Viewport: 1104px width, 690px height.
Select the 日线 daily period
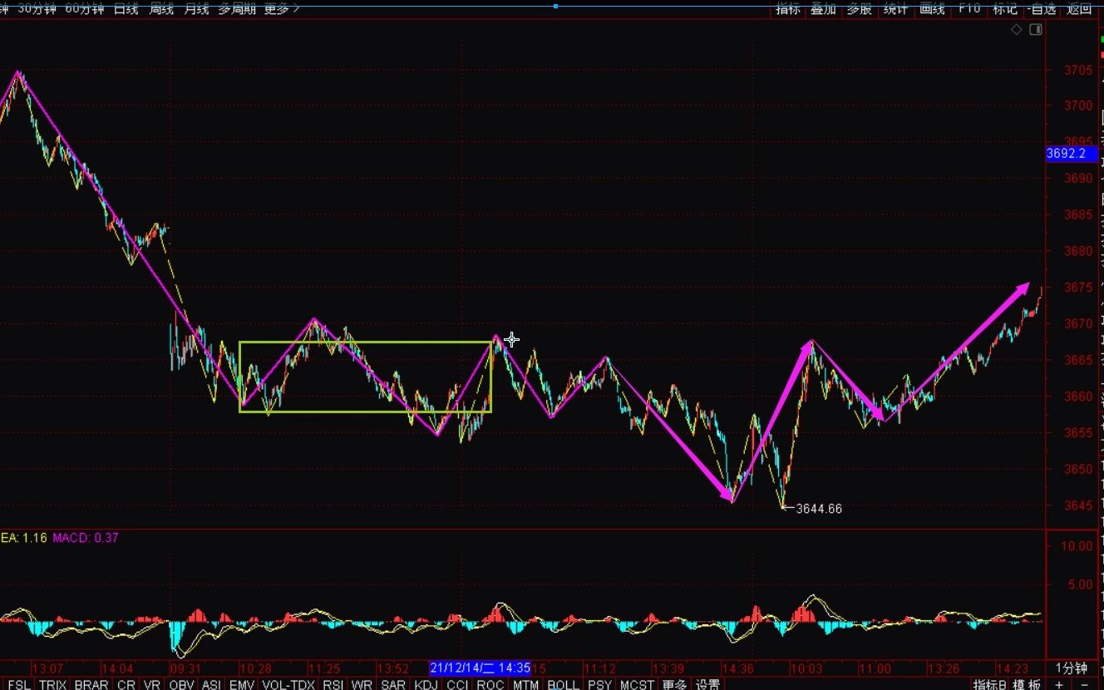pyautogui.click(x=126, y=8)
